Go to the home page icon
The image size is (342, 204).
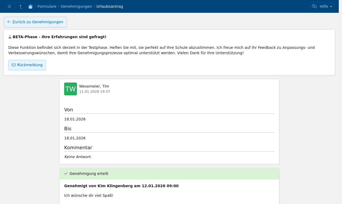point(30,6)
